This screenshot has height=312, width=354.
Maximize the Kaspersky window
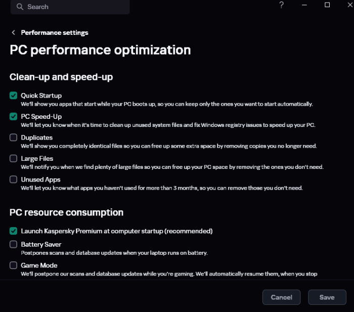click(x=327, y=5)
